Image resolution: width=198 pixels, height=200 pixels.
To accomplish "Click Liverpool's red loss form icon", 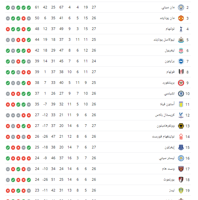I will point(29,50).
